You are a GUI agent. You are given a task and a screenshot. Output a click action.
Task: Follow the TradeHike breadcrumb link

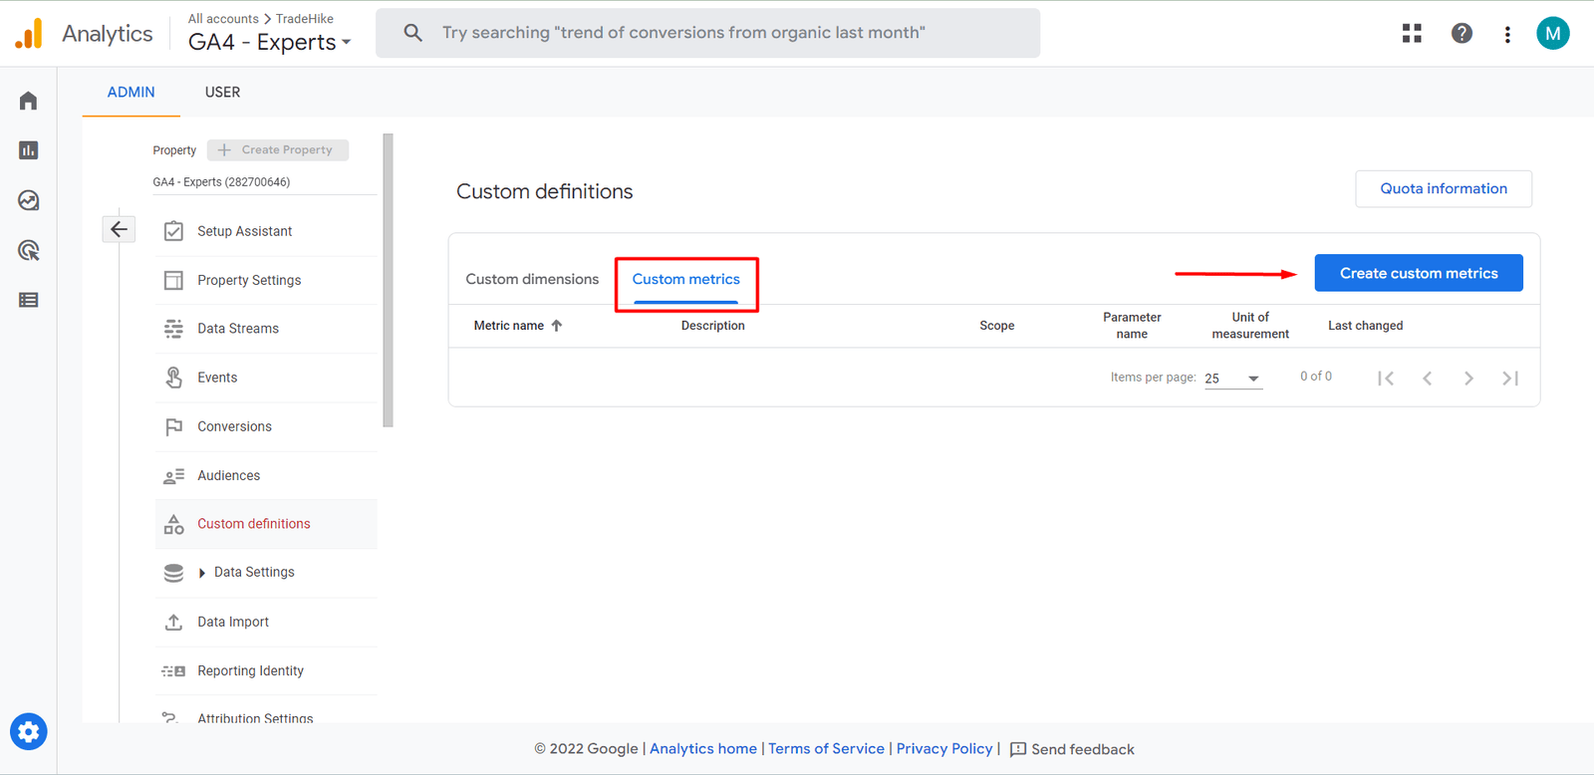point(305,19)
